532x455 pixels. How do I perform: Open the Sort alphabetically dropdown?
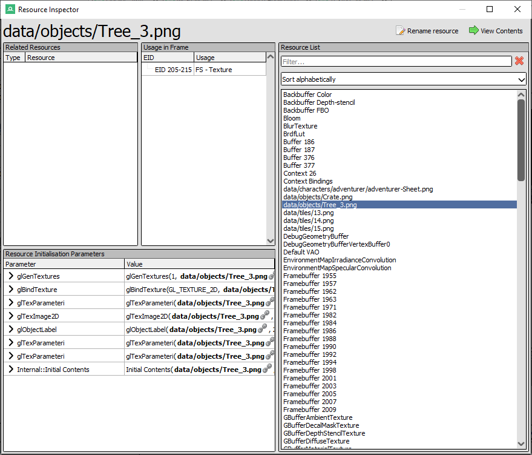[x=403, y=79]
